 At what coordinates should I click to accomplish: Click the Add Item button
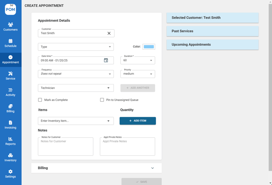(138, 121)
